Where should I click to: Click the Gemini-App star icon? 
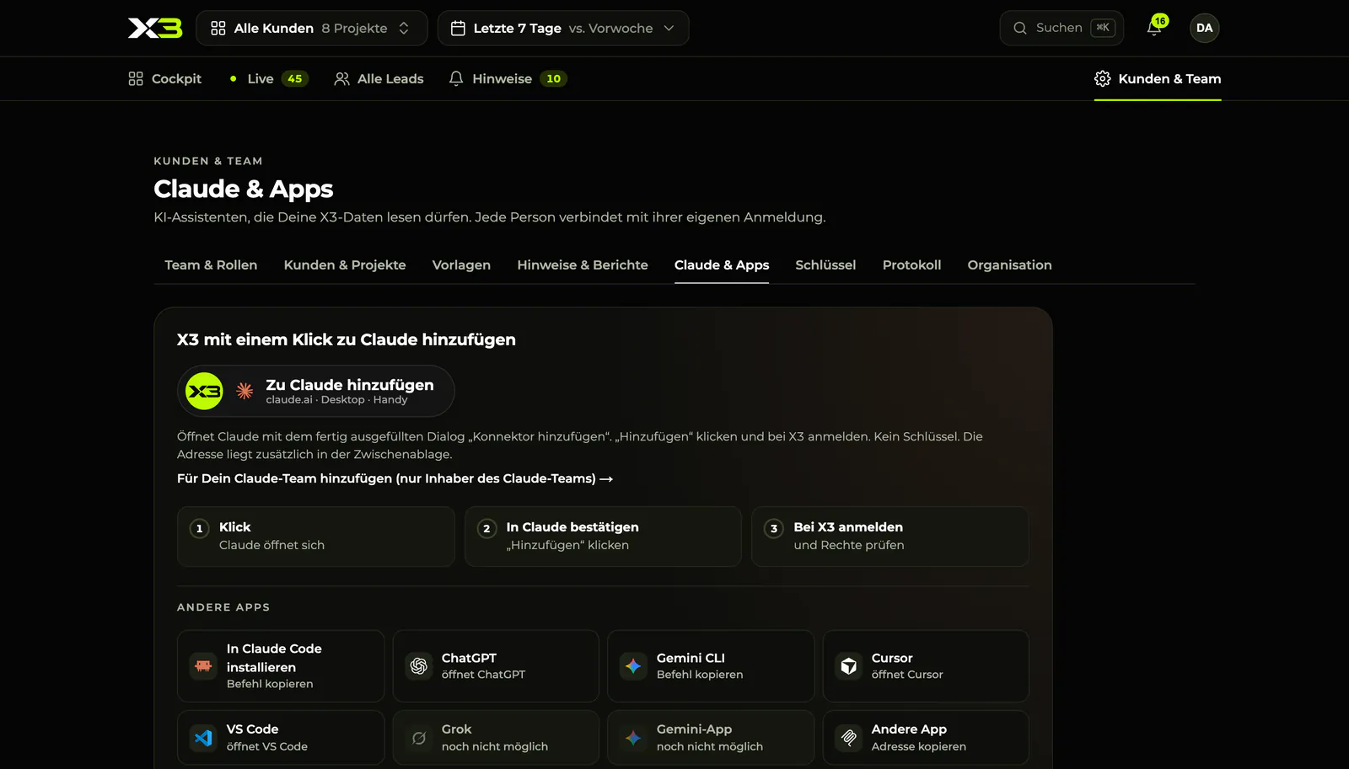633,738
